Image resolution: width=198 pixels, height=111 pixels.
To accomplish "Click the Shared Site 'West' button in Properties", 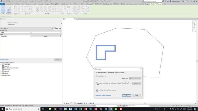I will [45, 36].
